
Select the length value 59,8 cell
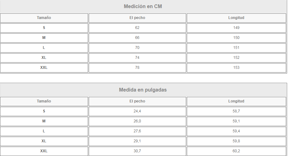point(236,141)
